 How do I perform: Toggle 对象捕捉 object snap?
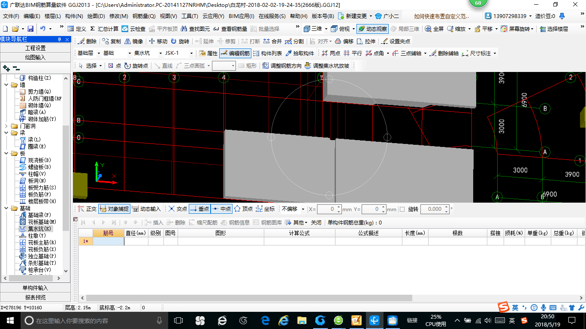pyautogui.click(x=114, y=209)
